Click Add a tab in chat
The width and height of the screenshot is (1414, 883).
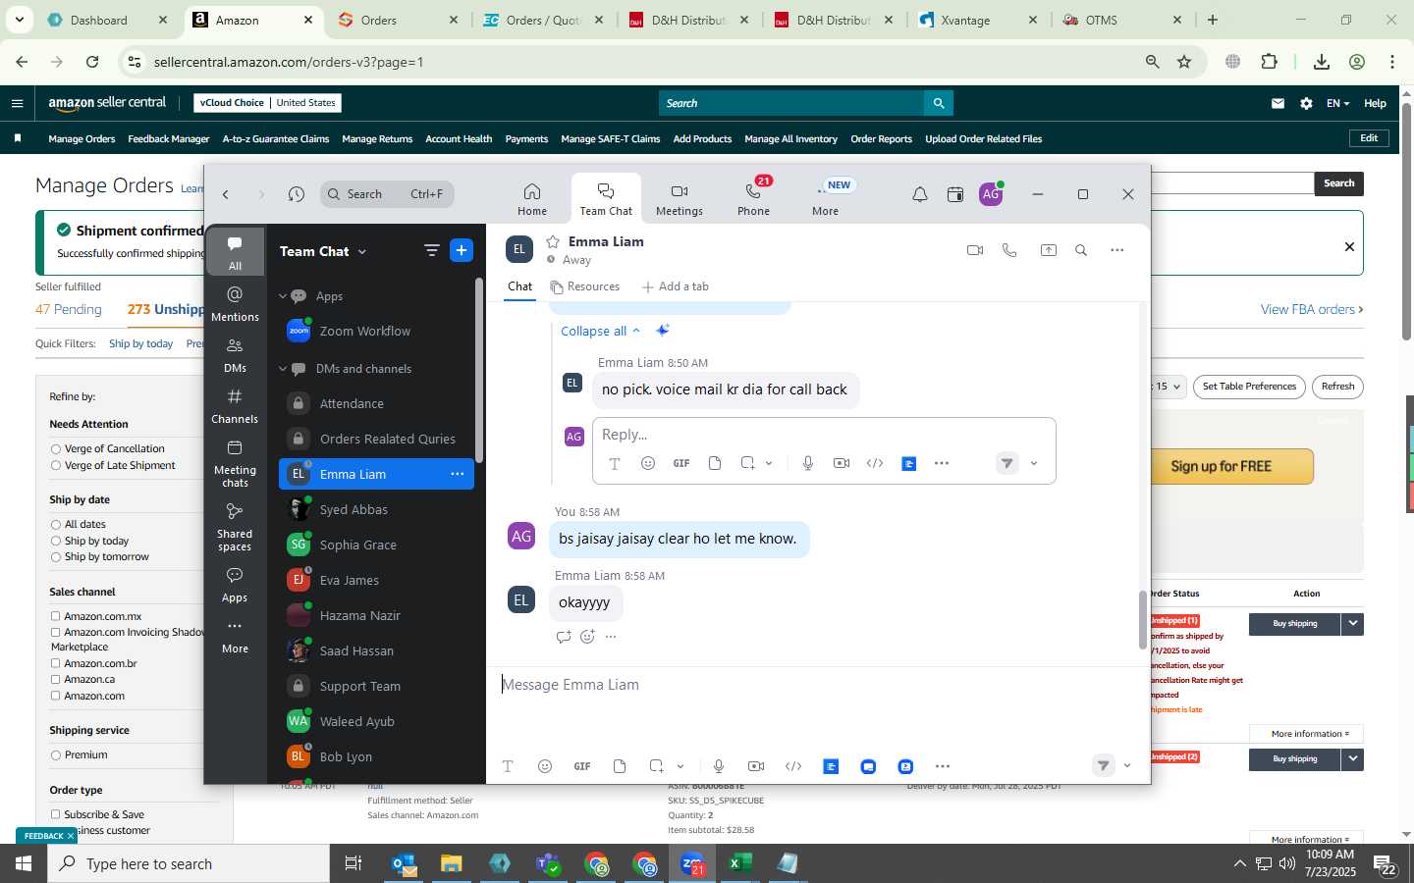(676, 286)
